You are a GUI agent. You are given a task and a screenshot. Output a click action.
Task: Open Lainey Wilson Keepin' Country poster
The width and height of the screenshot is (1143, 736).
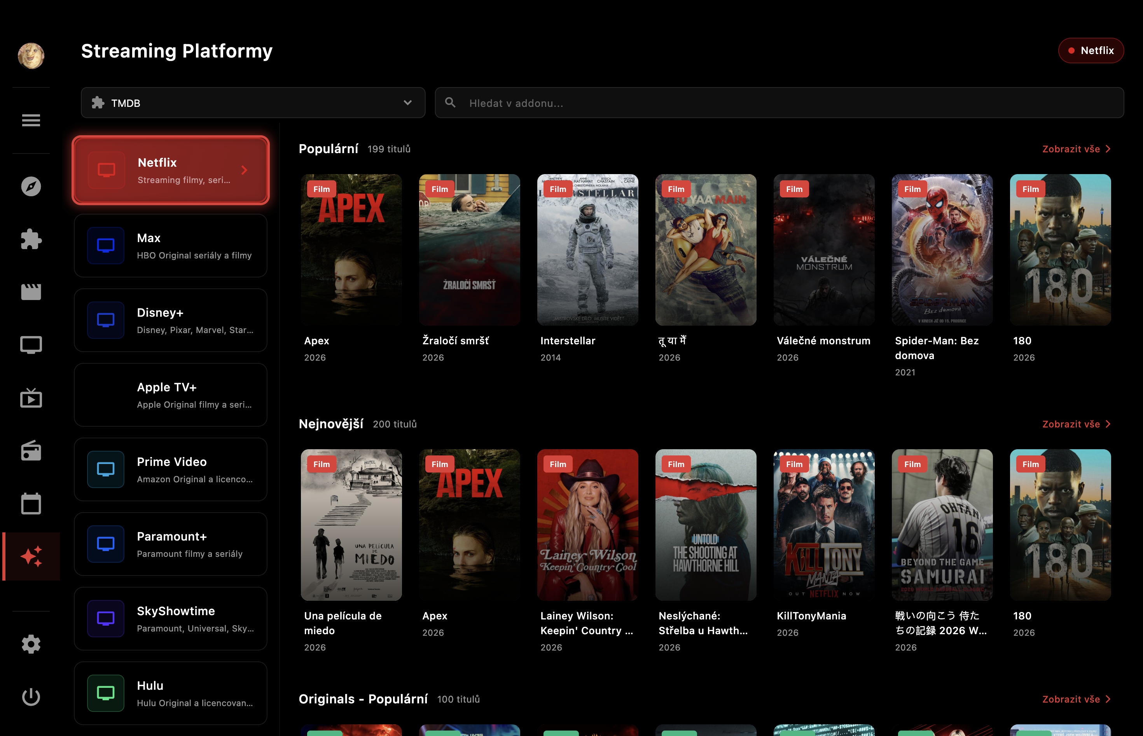point(587,525)
